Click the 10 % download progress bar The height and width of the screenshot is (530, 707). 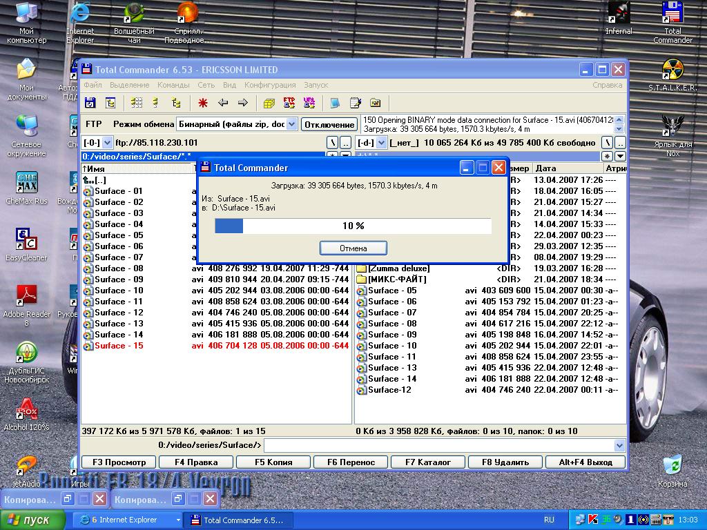pos(353,226)
